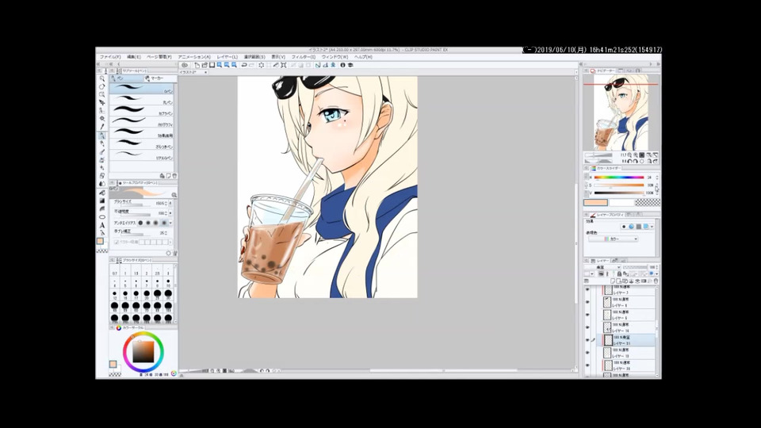Select the ellipse Balloon tool
Viewport: 761px width, 428px height.
click(102, 217)
